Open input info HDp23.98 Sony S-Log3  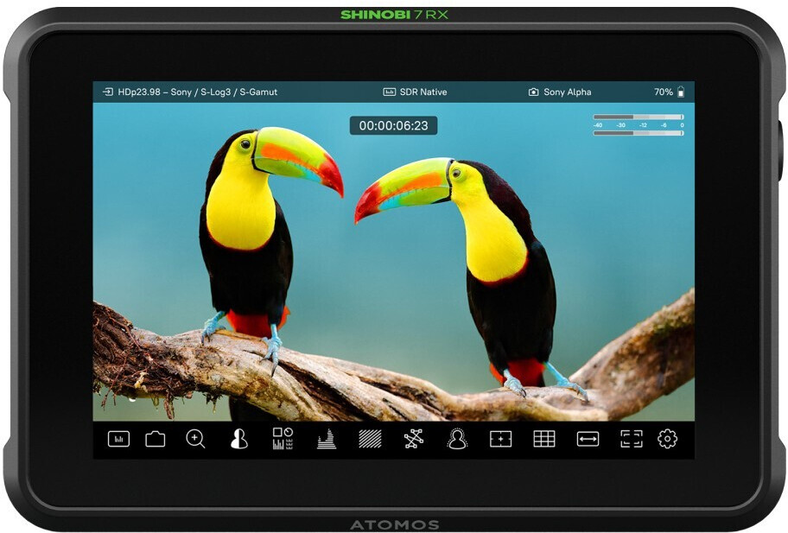(190, 92)
